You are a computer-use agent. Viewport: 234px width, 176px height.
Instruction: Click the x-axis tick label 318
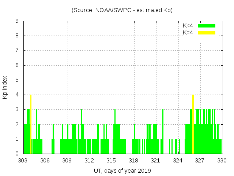point(133,161)
